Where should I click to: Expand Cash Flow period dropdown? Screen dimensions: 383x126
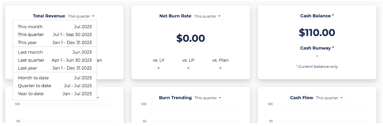(329, 98)
